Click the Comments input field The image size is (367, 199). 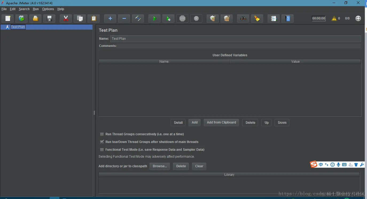(x=239, y=46)
